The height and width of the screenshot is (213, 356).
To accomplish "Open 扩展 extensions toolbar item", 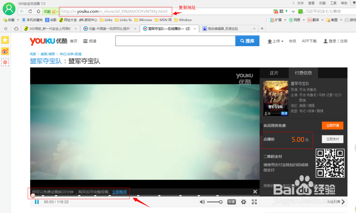I will pyautogui.click(x=276, y=20).
